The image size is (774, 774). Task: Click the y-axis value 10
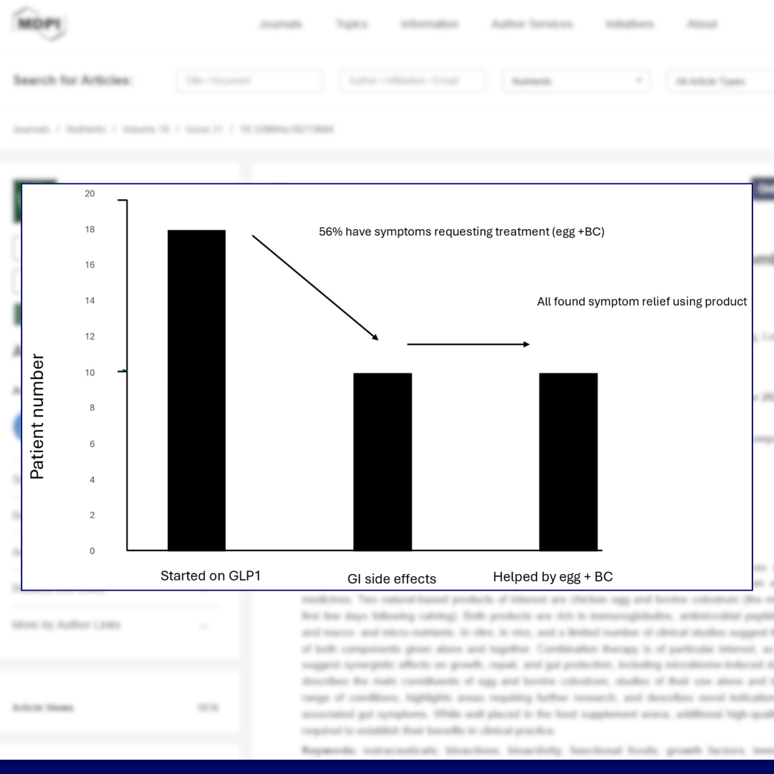[90, 373]
